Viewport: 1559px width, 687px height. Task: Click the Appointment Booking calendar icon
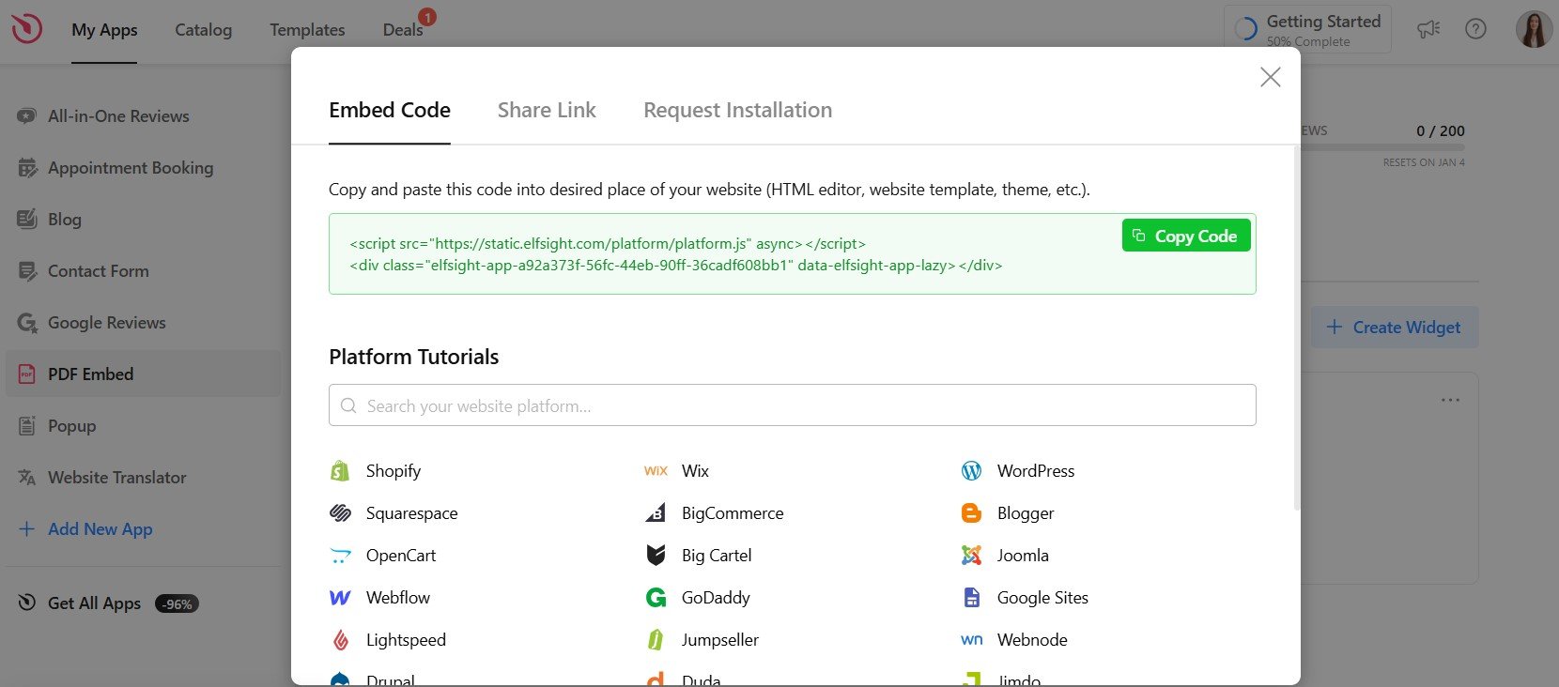coord(27,168)
